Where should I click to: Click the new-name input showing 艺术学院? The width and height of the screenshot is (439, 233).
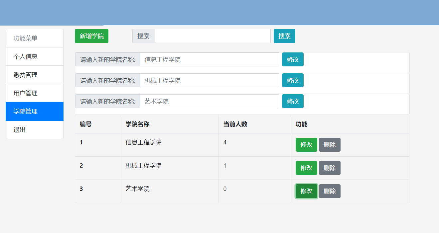[209, 101]
